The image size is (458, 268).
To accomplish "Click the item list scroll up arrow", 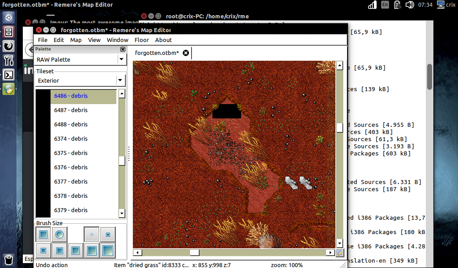I will 122,94.
